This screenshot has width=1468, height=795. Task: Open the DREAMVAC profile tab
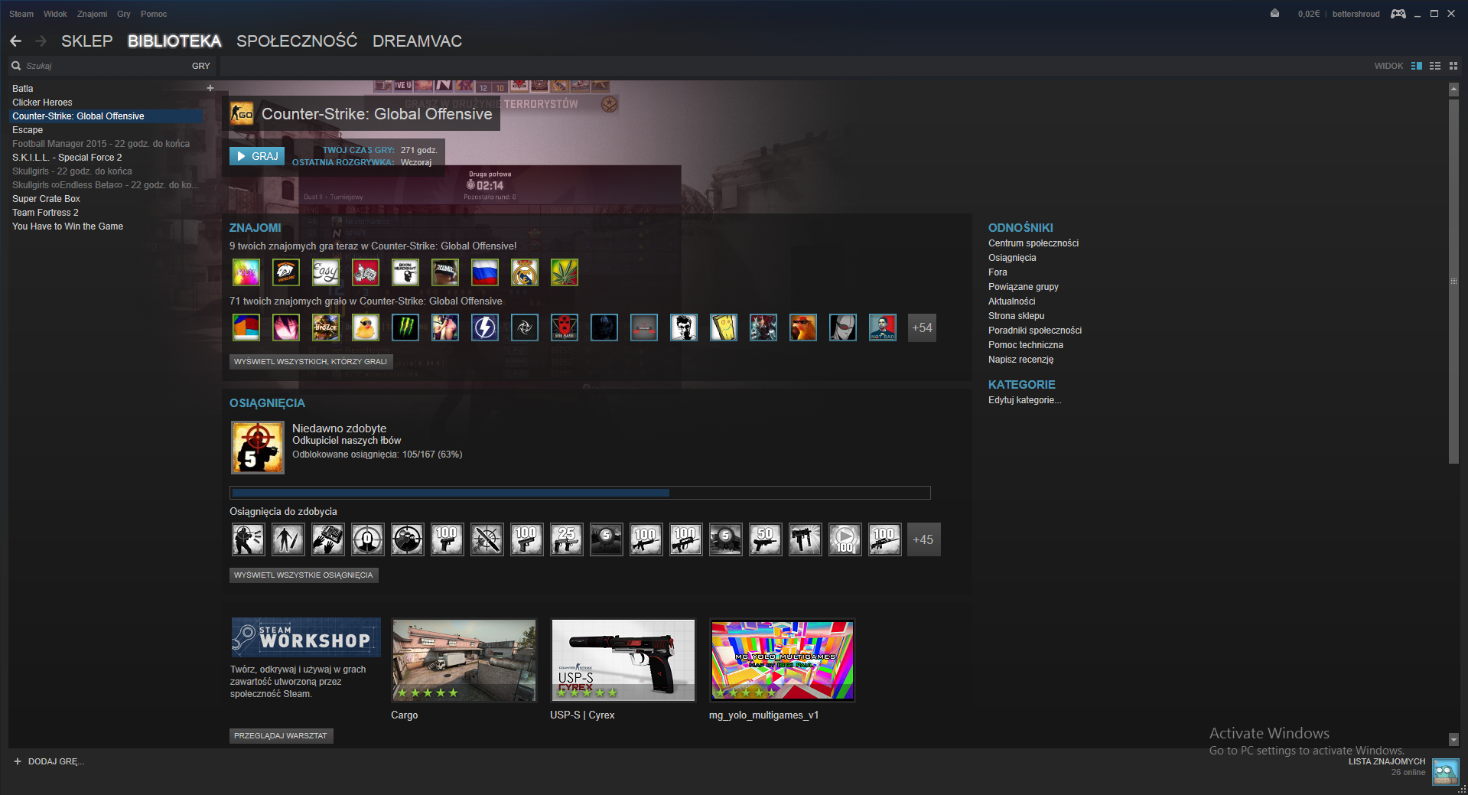pos(417,41)
